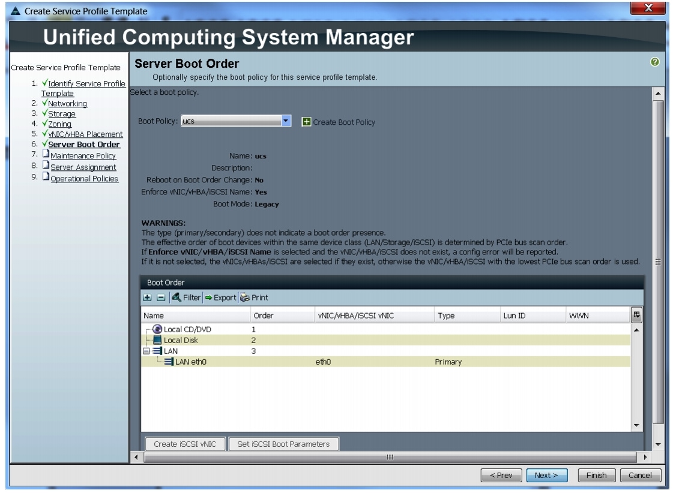The height and width of the screenshot is (493, 679).
Task: Click the Create Boot Policy link
Action: coord(344,122)
